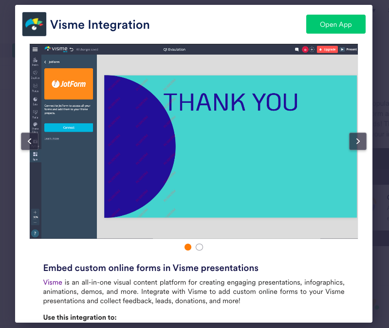Click the back chevron beside JotForm title
This screenshot has height=328, width=389.
[45, 62]
